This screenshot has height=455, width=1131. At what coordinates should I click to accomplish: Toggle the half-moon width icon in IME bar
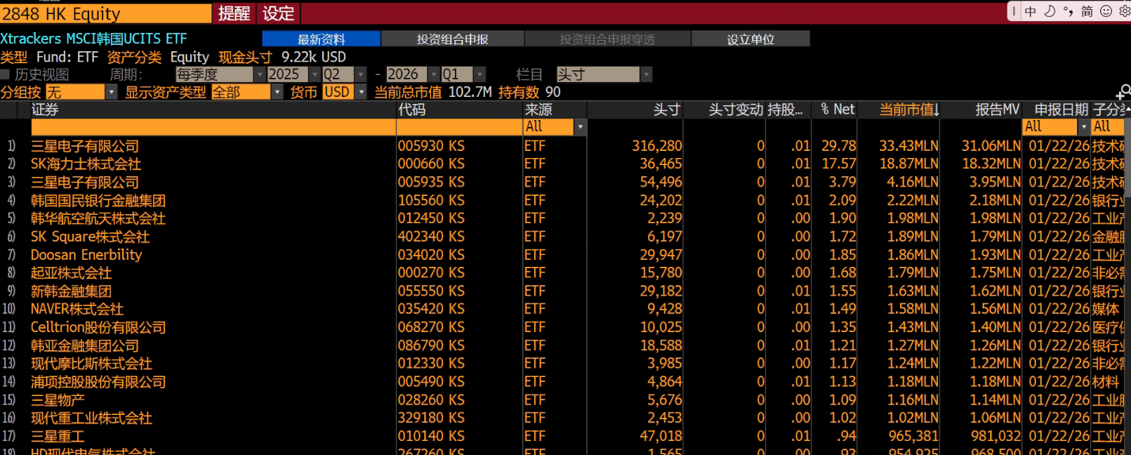(1050, 11)
